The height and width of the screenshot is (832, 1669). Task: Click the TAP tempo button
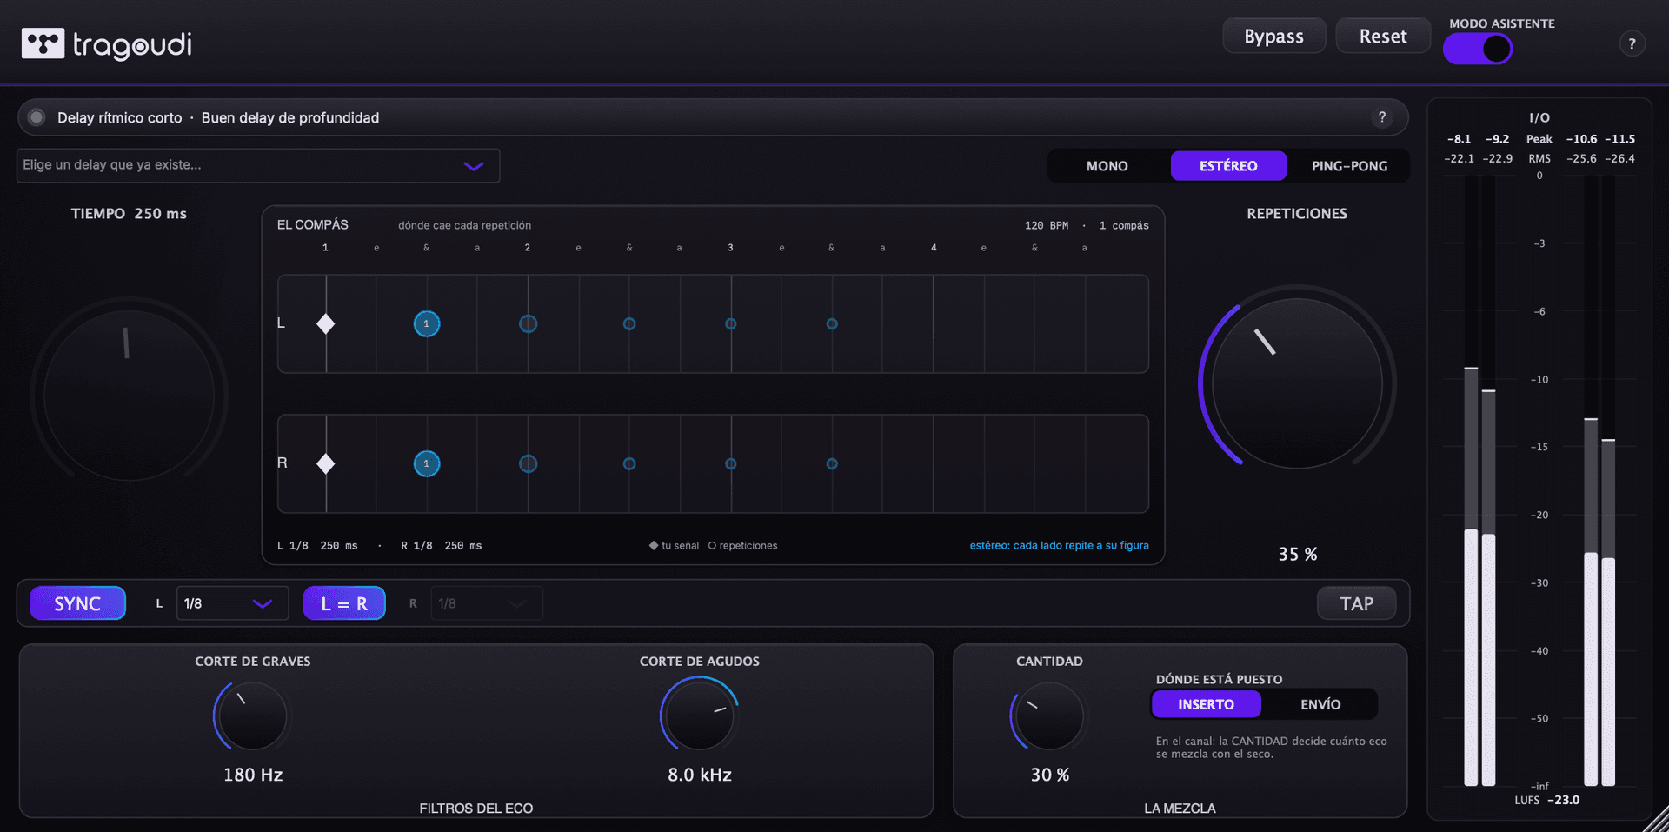click(1356, 603)
